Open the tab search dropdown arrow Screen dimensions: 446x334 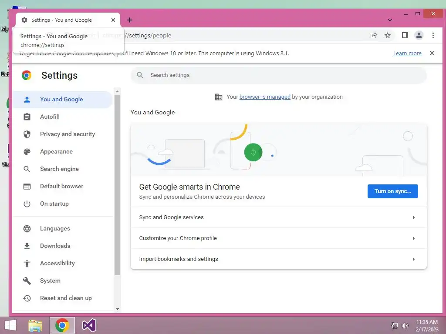point(390,20)
